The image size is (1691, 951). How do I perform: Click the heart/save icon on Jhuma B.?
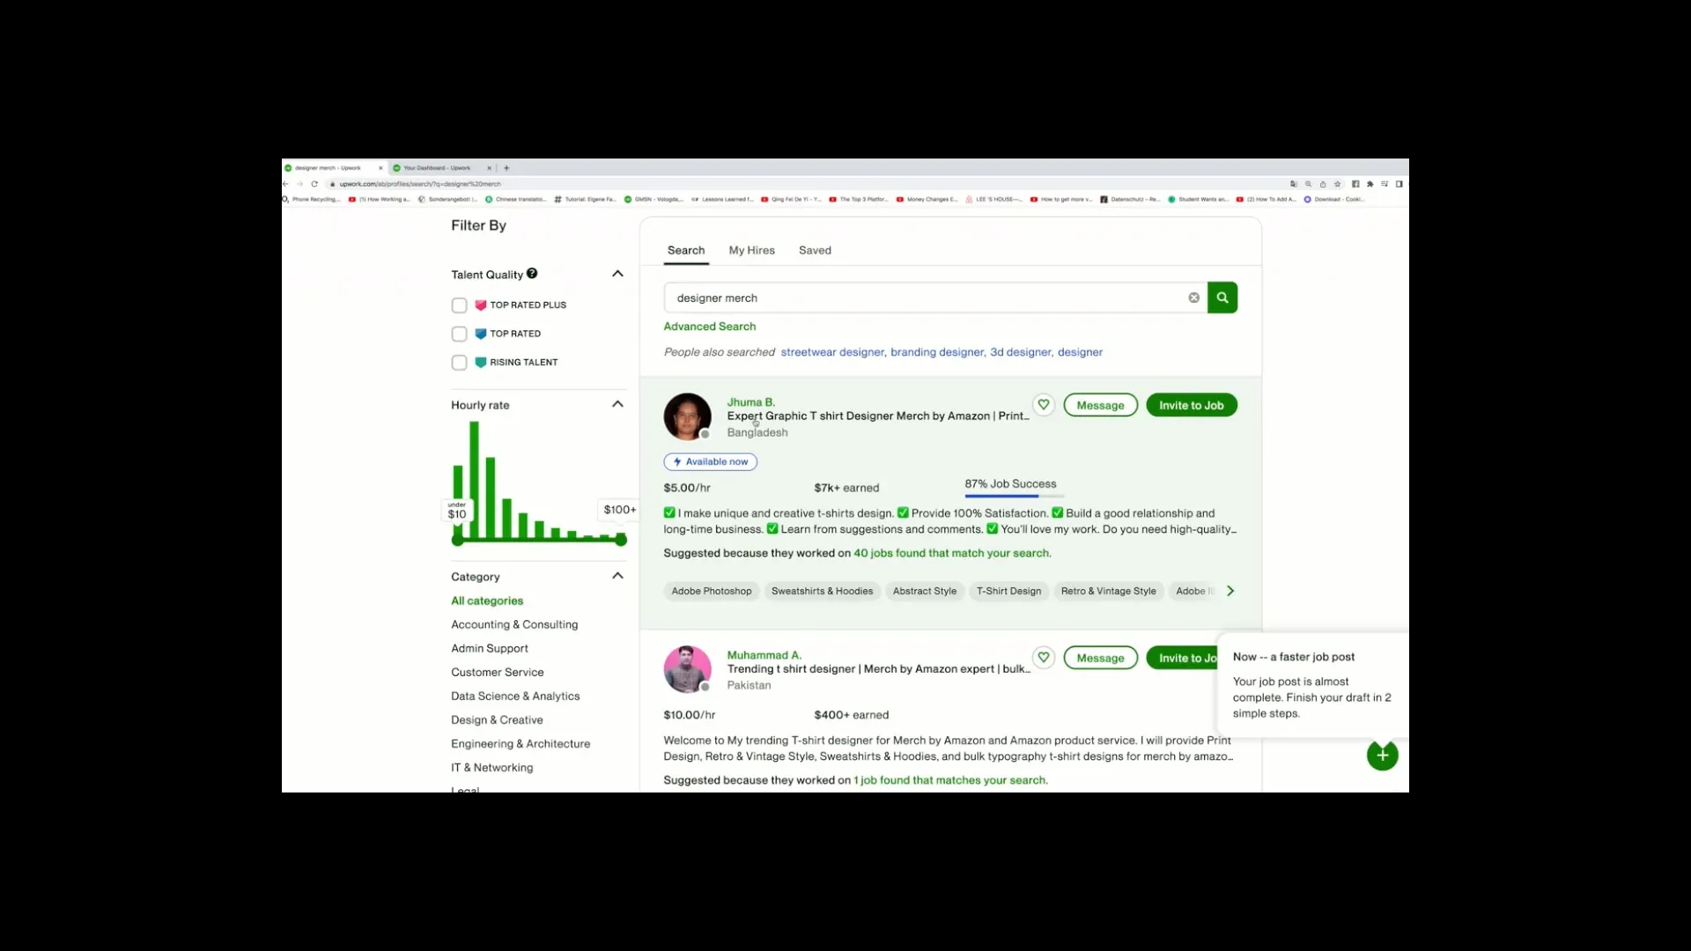click(1043, 405)
